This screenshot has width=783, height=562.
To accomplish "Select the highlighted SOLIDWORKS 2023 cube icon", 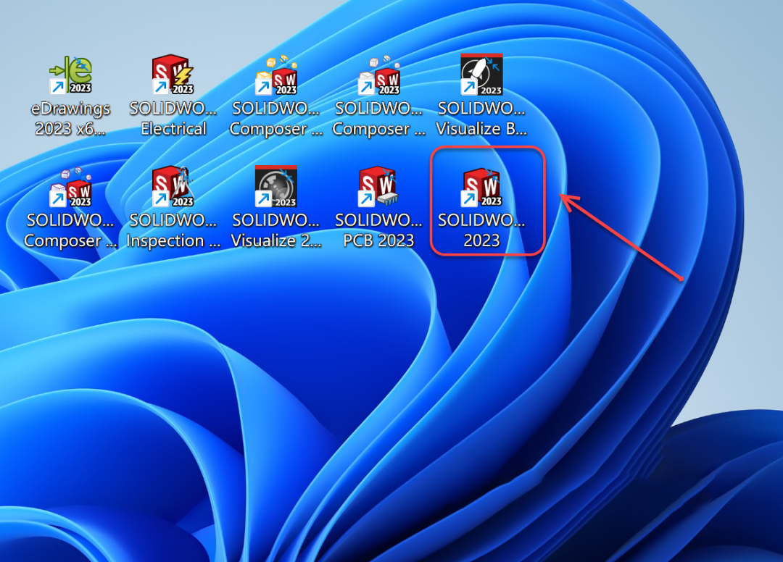I will [x=481, y=187].
